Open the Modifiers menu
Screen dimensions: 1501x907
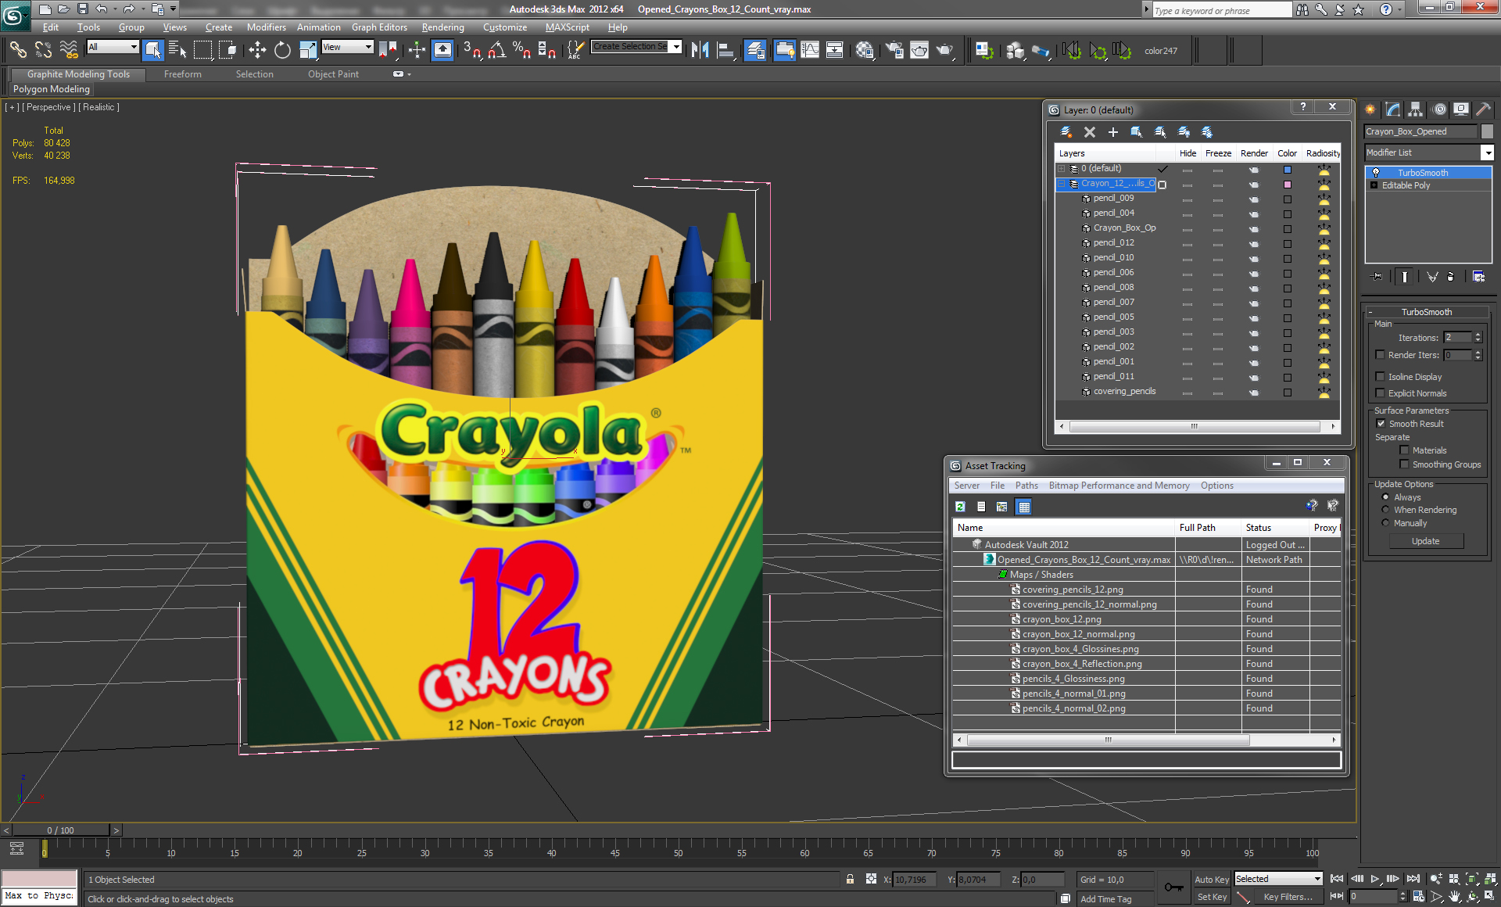click(x=267, y=27)
